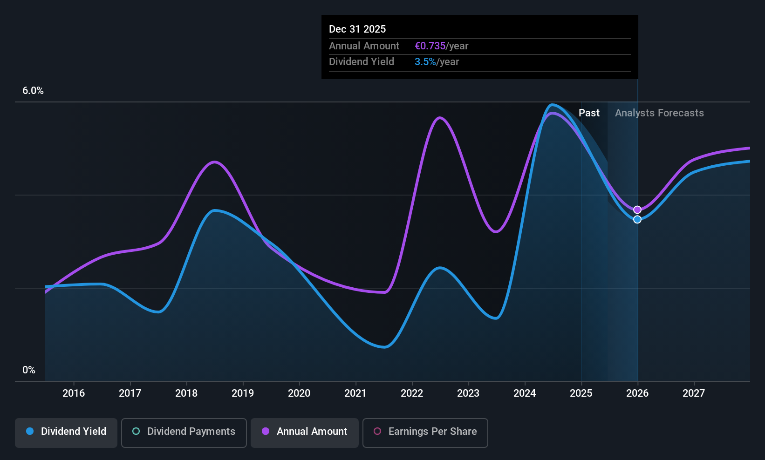This screenshot has height=460, width=765.
Task: Click the teal Dividend Payments legend circle
Action: [x=136, y=431]
